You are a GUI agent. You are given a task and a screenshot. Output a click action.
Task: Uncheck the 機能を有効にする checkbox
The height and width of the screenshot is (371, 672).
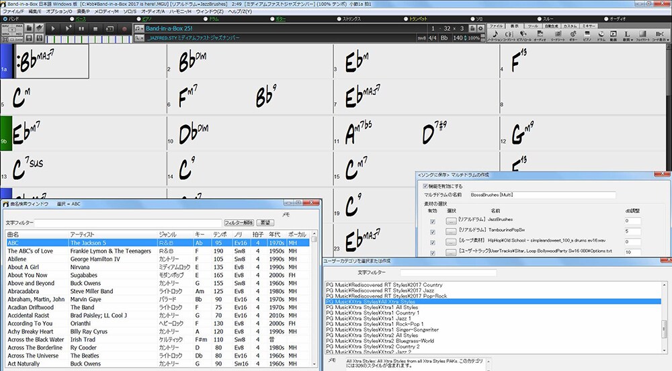(425, 185)
